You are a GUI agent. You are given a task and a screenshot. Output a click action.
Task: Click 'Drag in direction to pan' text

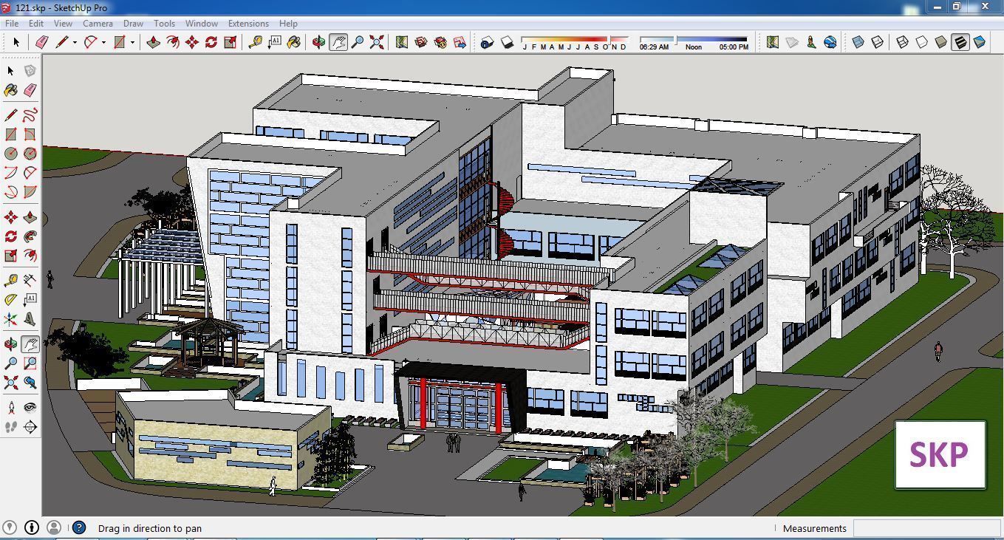click(x=150, y=528)
